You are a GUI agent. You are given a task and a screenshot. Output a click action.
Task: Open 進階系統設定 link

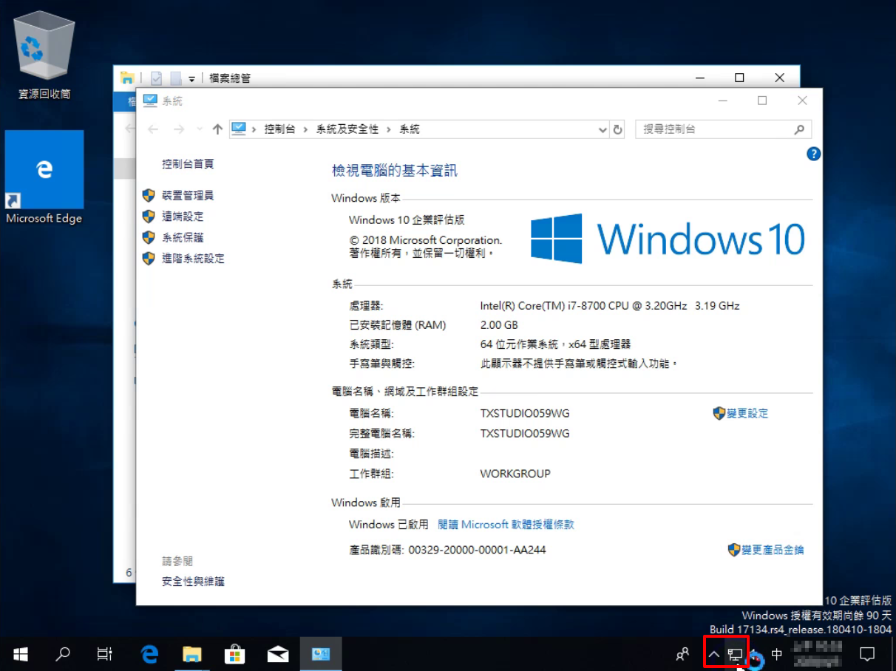point(193,259)
